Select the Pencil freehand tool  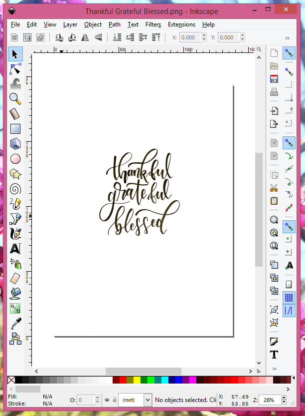click(15, 204)
